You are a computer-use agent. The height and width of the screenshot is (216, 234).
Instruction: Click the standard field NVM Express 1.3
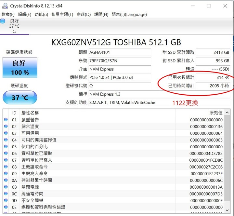[159, 94]
